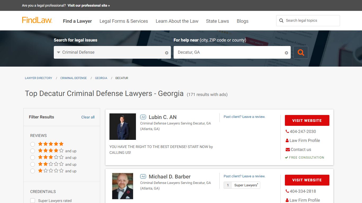
Task: Click the green check next to FREE CONSULTATION
Action: pyautogui.click(x=286, y=158)
